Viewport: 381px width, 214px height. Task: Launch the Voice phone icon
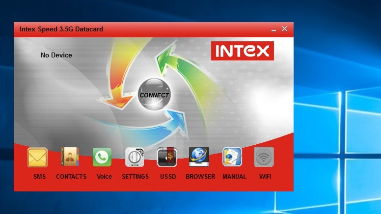102,157
